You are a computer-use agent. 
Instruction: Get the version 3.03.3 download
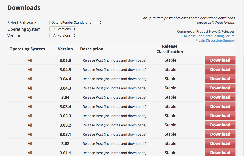220,116
